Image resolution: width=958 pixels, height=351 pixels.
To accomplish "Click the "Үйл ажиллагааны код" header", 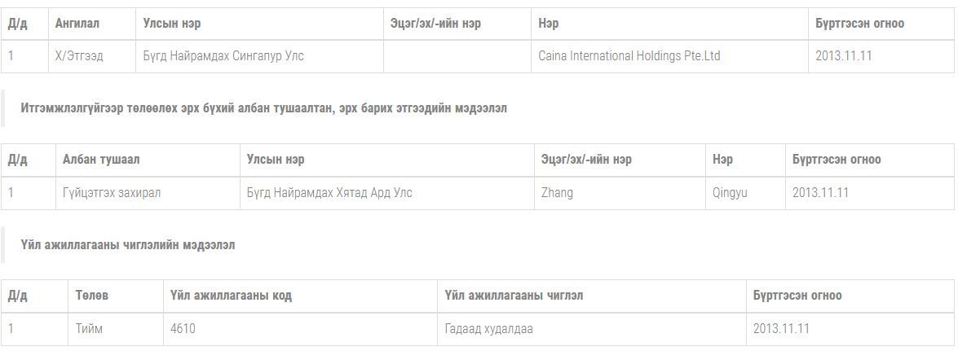I will point(231,296).
